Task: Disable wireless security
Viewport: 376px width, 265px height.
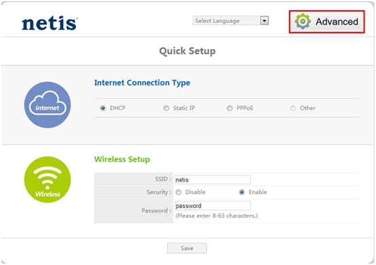Action: coord(178,192)
